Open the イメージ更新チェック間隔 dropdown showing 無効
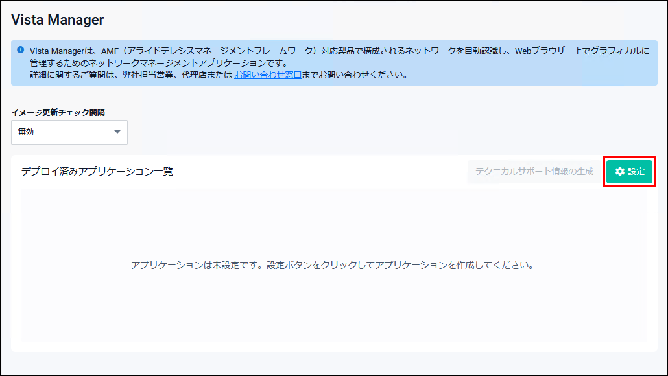The image size is (668, 376). tap(69, 132)
